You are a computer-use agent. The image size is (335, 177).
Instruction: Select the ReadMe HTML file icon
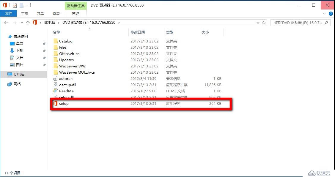pyautogui.click(x=56, y=91)
